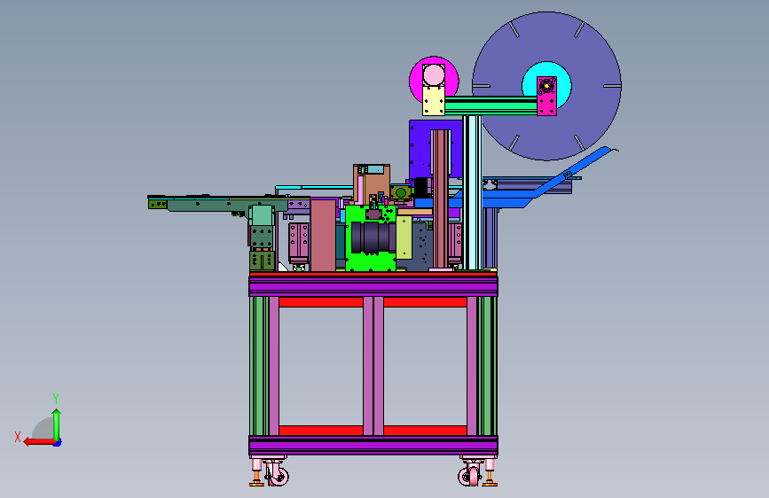Select the green horizontal beam between the rolls
The image size is (769, 498).
[x=490, y=105]
